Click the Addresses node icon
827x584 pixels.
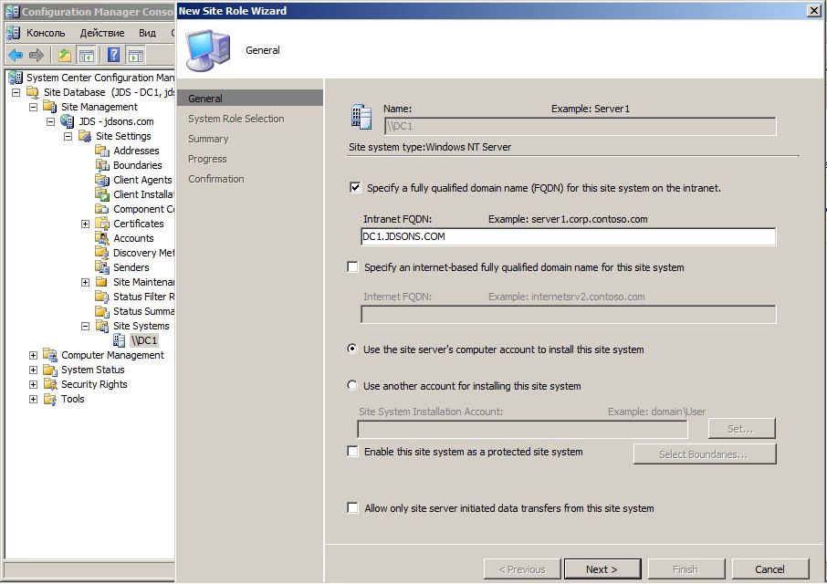[x=102, y=151]
